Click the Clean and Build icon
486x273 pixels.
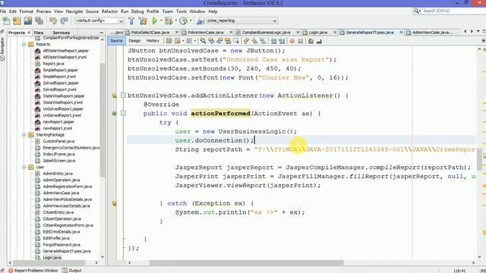pos(143,20)
